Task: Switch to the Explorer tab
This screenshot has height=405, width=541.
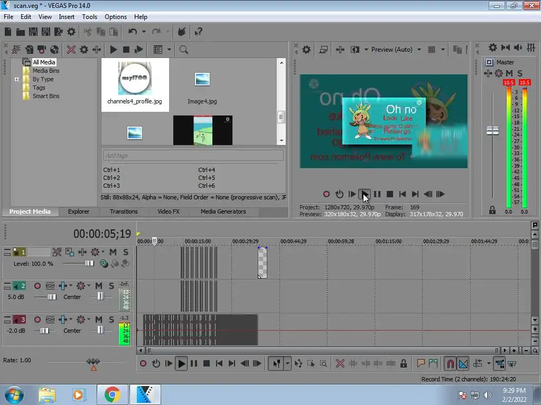Action: (x=79, y=211)
